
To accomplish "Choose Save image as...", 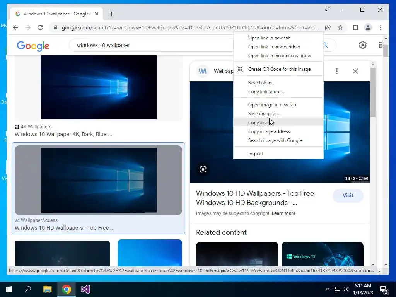I will click(278, 114).
